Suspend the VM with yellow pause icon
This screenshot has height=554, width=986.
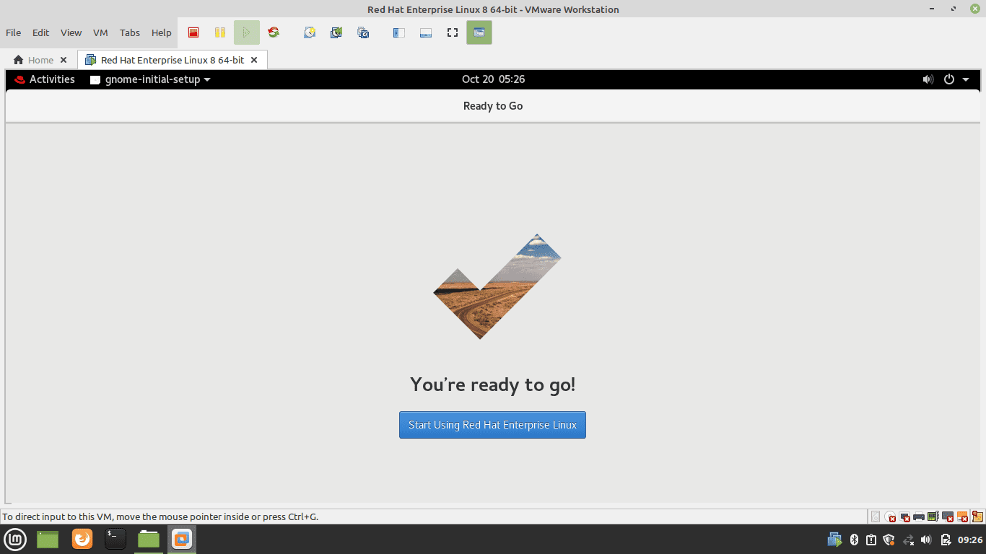pos(220,32)
